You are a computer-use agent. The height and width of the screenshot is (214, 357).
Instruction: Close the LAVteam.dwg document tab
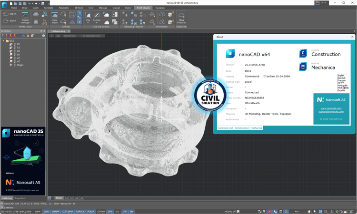[x=69, y=31]
